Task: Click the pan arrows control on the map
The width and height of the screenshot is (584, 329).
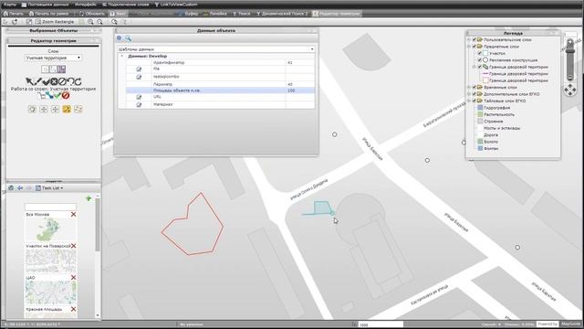Action: pyautogui.click(x=569, y=90)
